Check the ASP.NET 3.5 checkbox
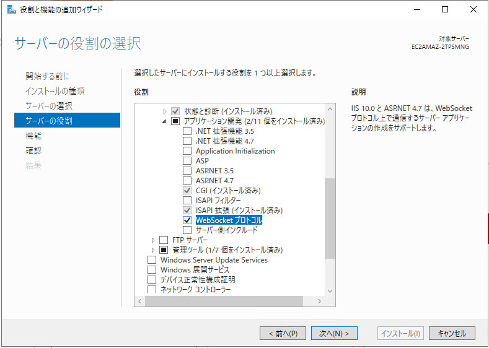 click(187, 171)
